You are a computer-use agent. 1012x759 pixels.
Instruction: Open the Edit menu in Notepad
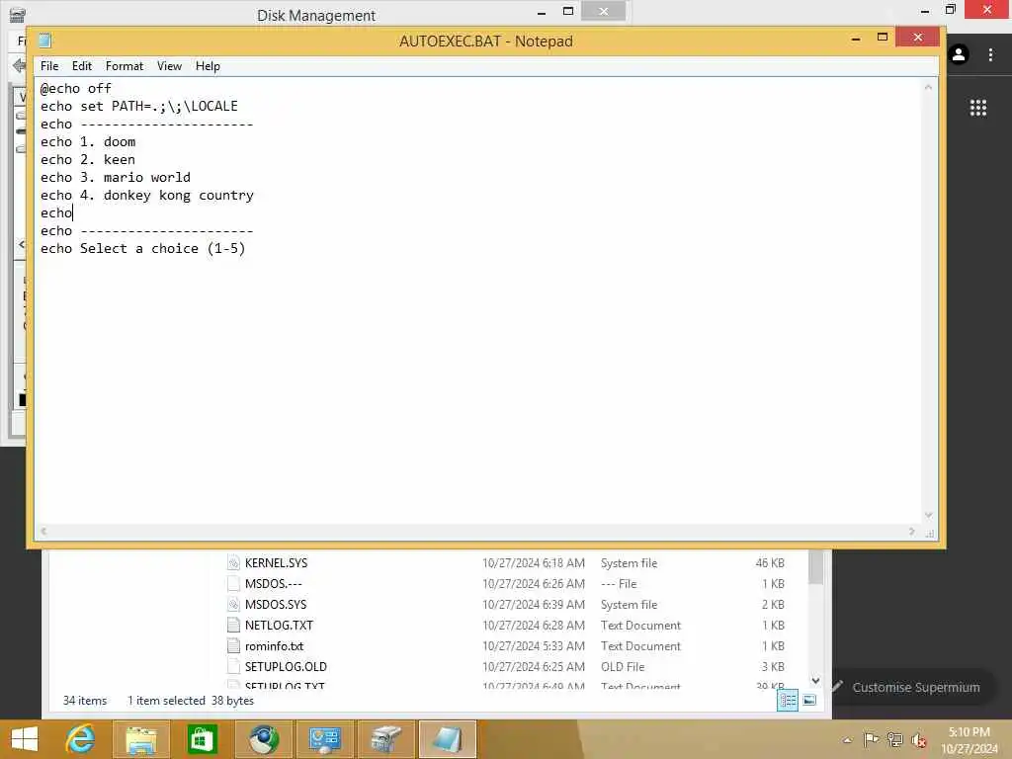(81, 66)
